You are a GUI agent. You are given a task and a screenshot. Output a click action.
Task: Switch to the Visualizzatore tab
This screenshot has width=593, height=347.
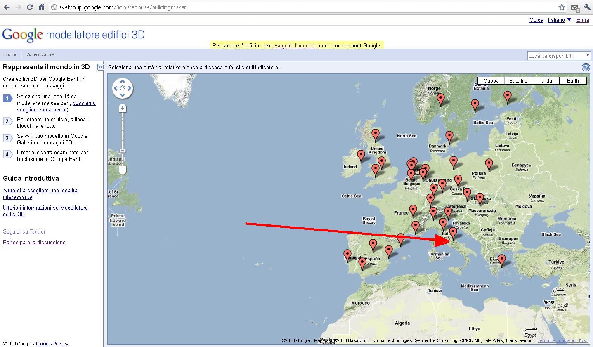tap(40, 54)
